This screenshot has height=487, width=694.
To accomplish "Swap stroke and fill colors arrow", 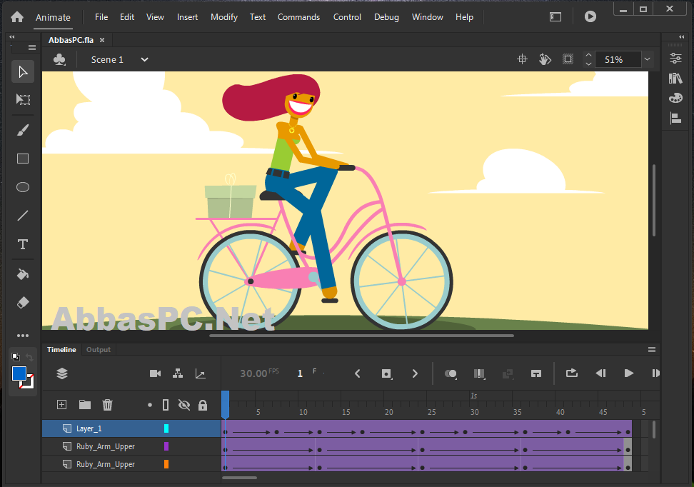I will [29, 357].
